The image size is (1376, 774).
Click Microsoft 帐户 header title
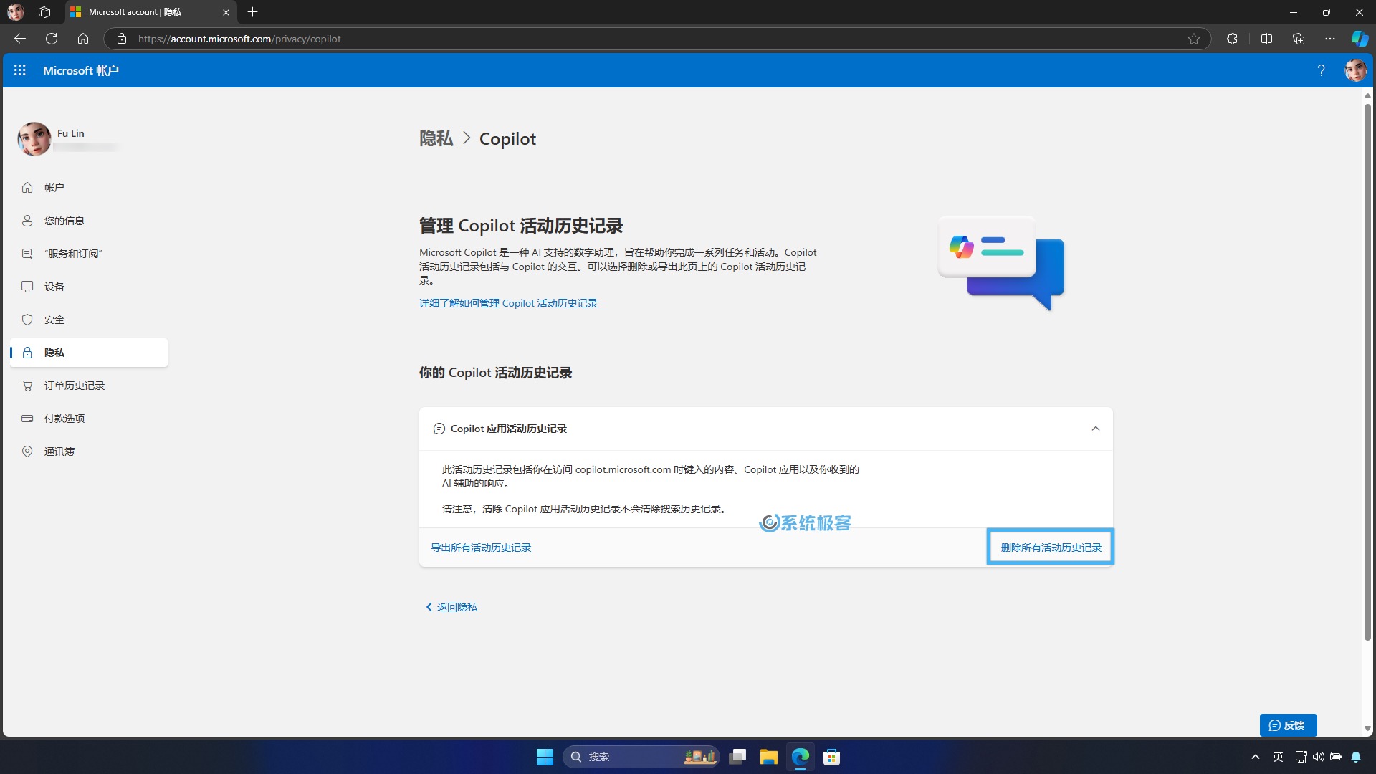pyautogui.click(x=81, y=70)
